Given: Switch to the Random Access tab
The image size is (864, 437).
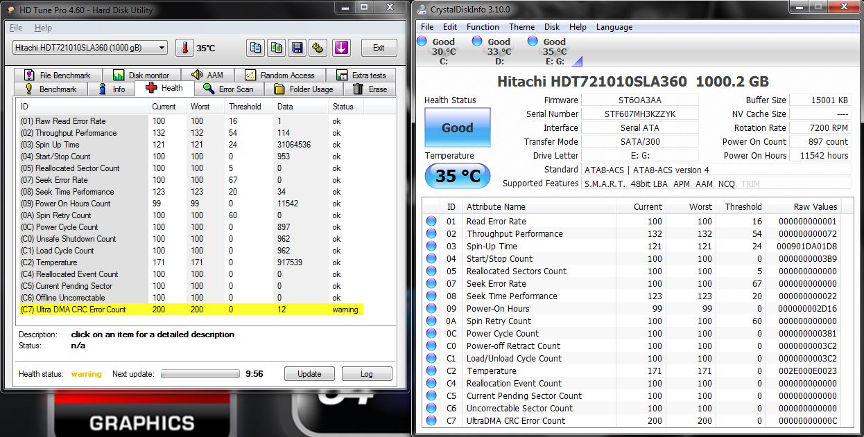Looking at the screenshot, I should click(280, 75).
